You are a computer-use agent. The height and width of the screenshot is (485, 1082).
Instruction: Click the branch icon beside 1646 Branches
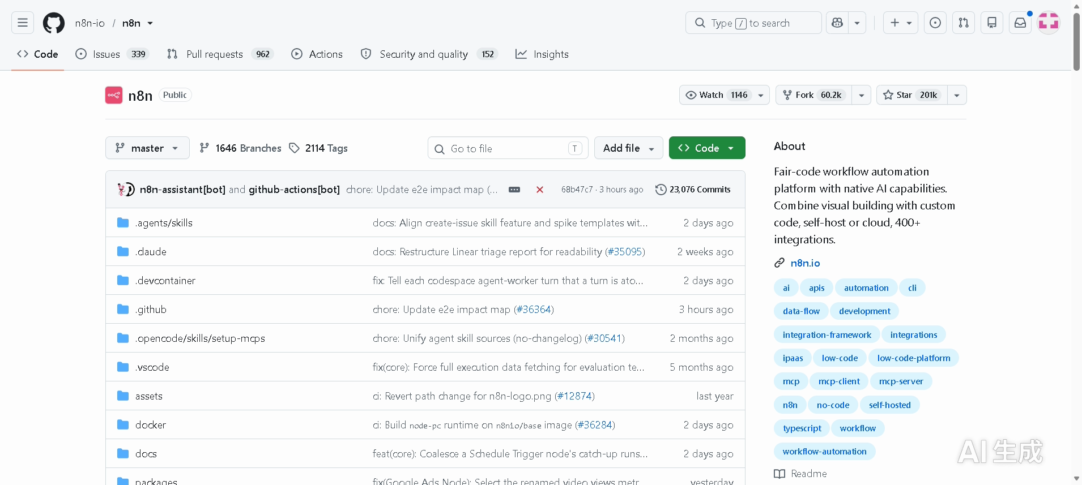pyautogui.click(x=205, y=148)
